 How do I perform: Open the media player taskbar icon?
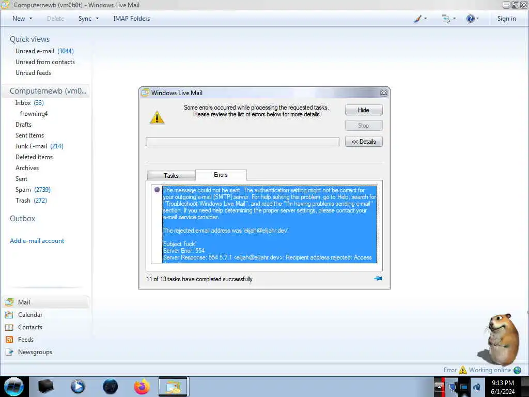click(x=78, y=387)
